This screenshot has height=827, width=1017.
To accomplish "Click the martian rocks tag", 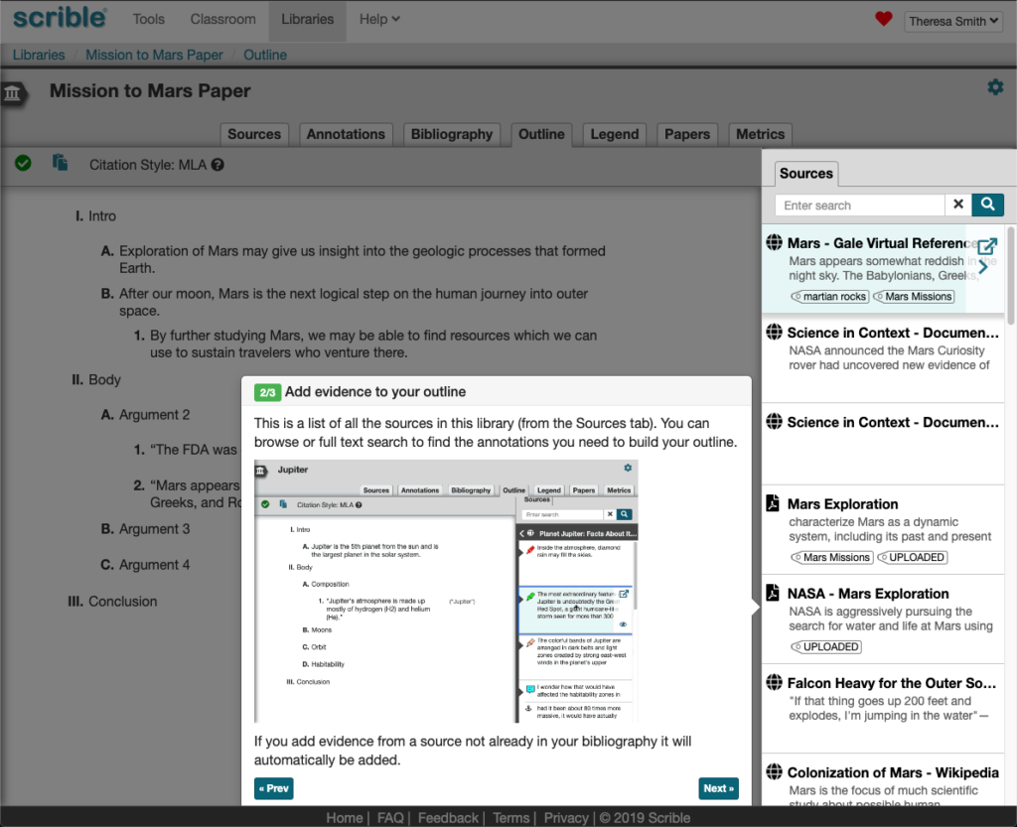I will coord(829,296).
